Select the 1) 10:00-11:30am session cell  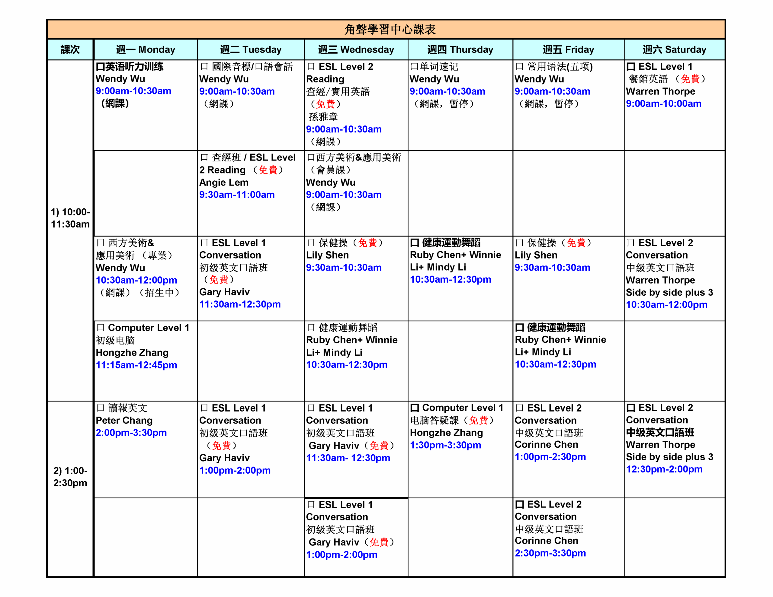70,218
